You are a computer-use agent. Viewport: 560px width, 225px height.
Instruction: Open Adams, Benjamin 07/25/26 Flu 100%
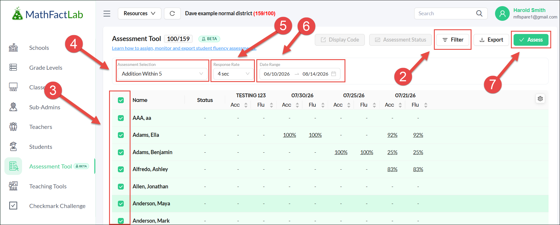click(367, 152)
